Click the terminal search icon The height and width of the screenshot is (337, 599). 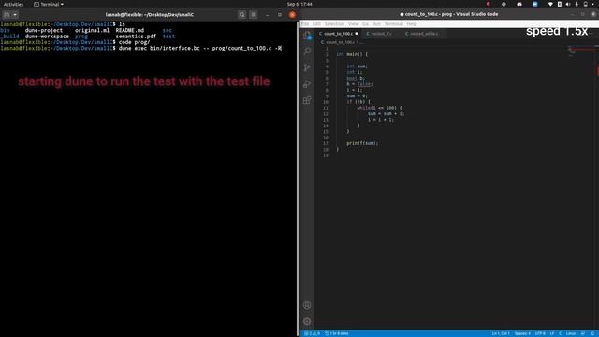242,15
